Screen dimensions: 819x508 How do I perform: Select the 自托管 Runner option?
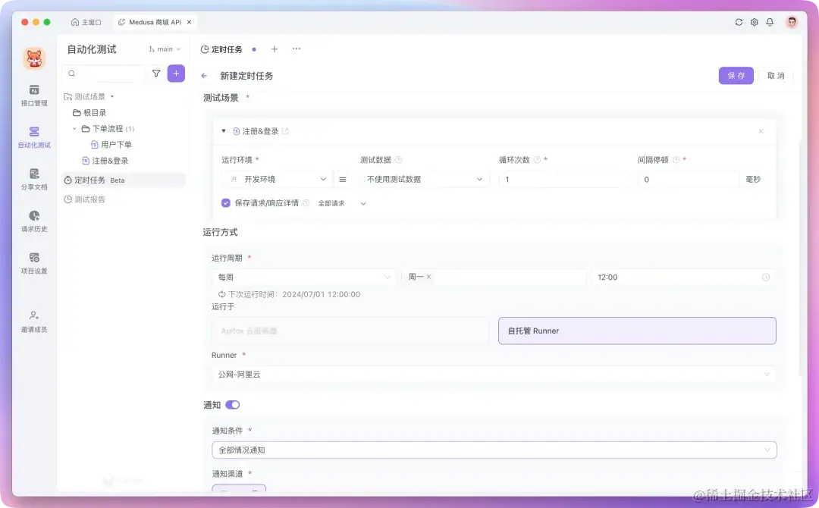(637, 331)
